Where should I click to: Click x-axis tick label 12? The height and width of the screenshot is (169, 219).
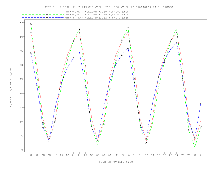55,155
